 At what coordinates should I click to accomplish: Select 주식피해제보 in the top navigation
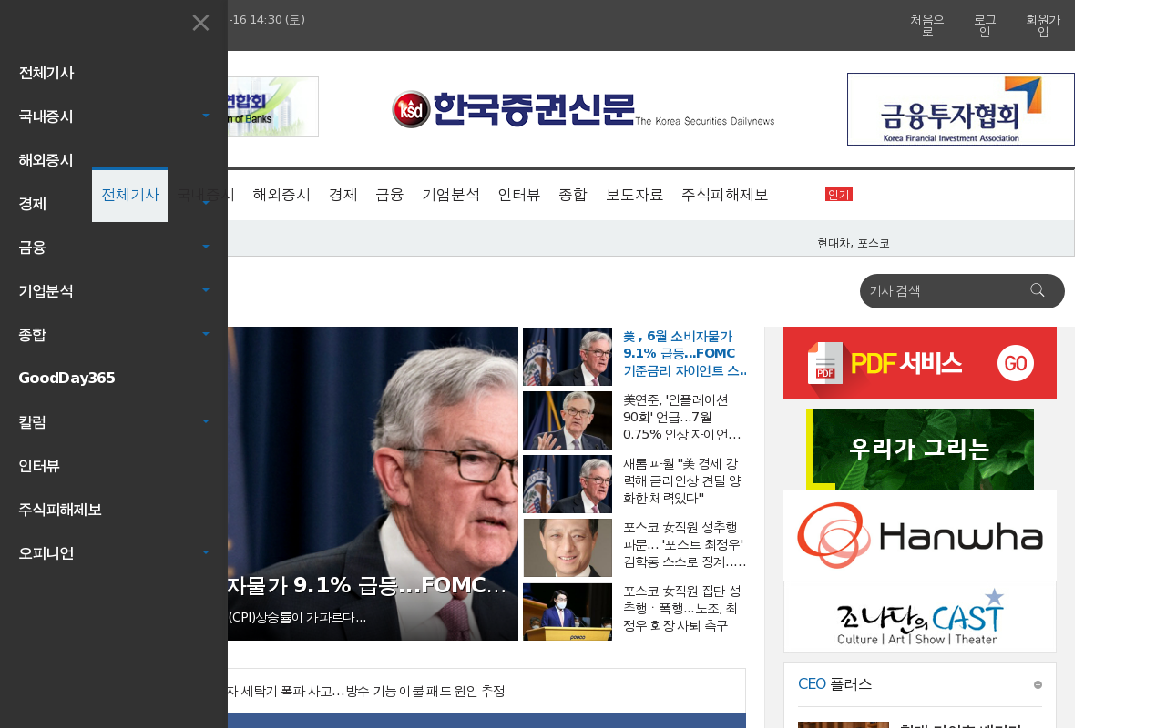[725, 195]
